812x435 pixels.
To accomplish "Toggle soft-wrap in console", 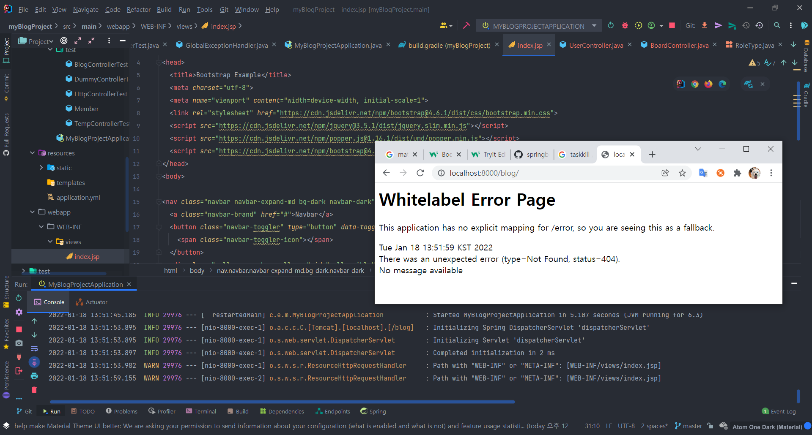I will [34, 348].
